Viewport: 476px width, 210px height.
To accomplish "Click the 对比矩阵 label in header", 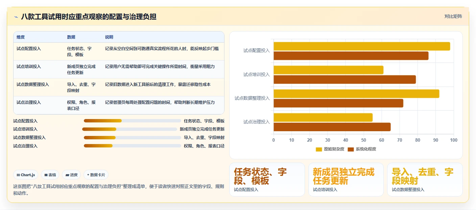I will [453, 16].
